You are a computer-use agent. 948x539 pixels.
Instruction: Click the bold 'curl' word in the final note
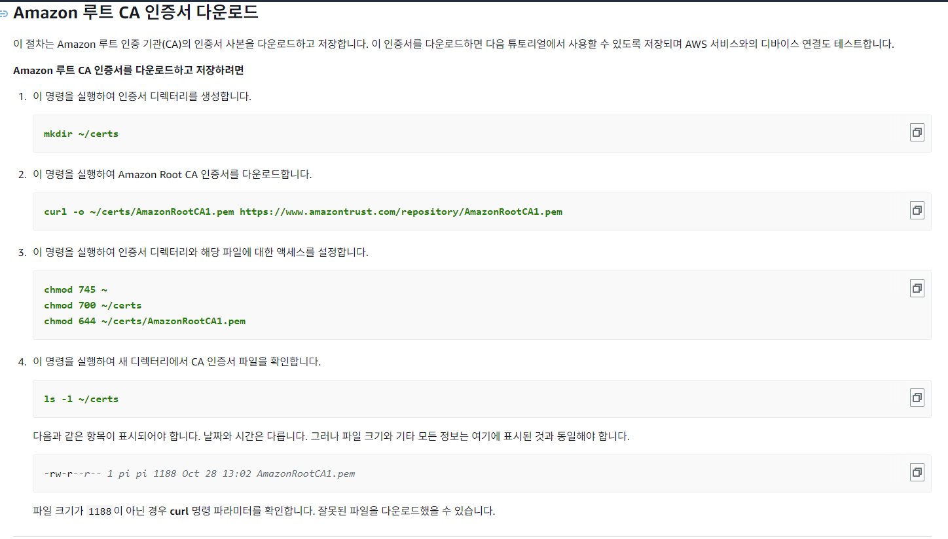click(x=179, y=511)
